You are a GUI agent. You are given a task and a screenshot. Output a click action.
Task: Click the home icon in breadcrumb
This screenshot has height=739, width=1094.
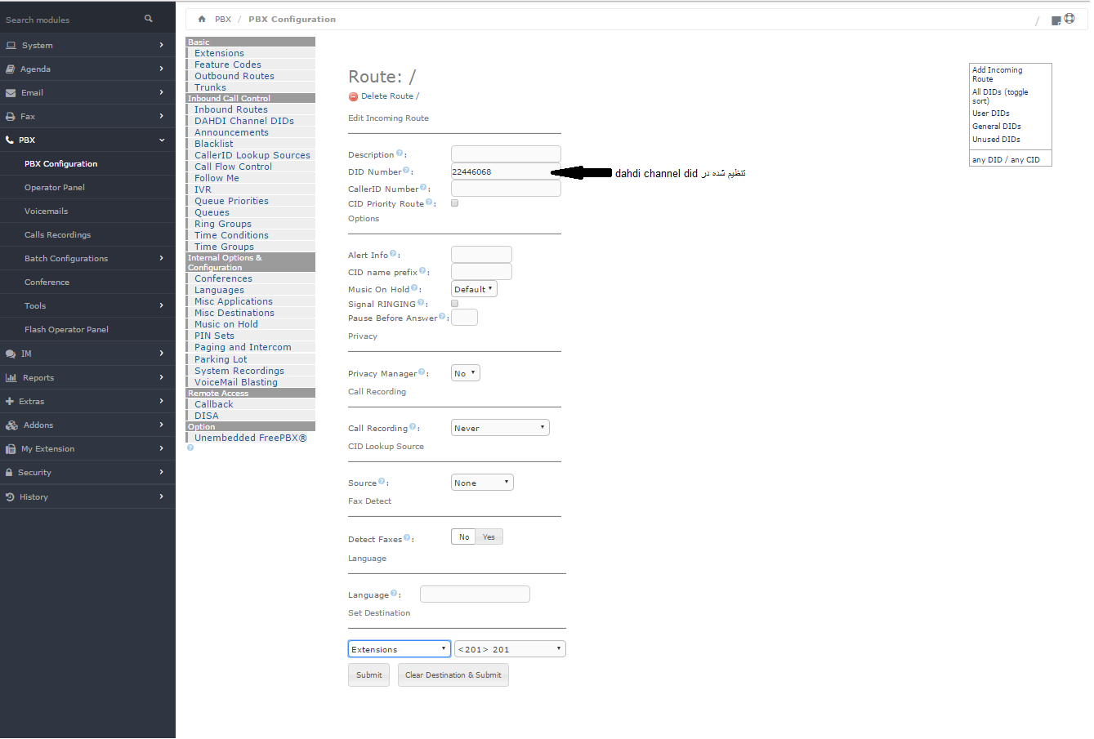(x=202, y=19)
